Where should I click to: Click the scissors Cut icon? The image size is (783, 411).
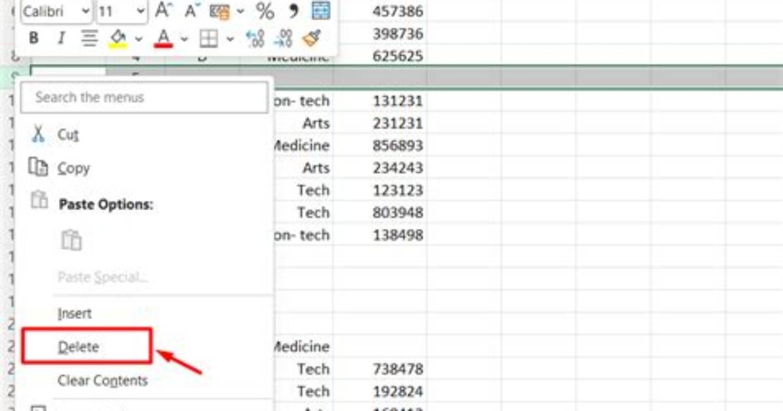(38, 134)
